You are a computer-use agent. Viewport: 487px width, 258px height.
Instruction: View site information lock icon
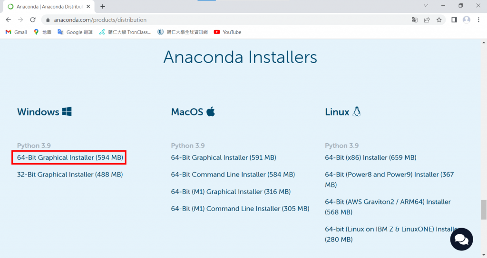pos(48,20)
